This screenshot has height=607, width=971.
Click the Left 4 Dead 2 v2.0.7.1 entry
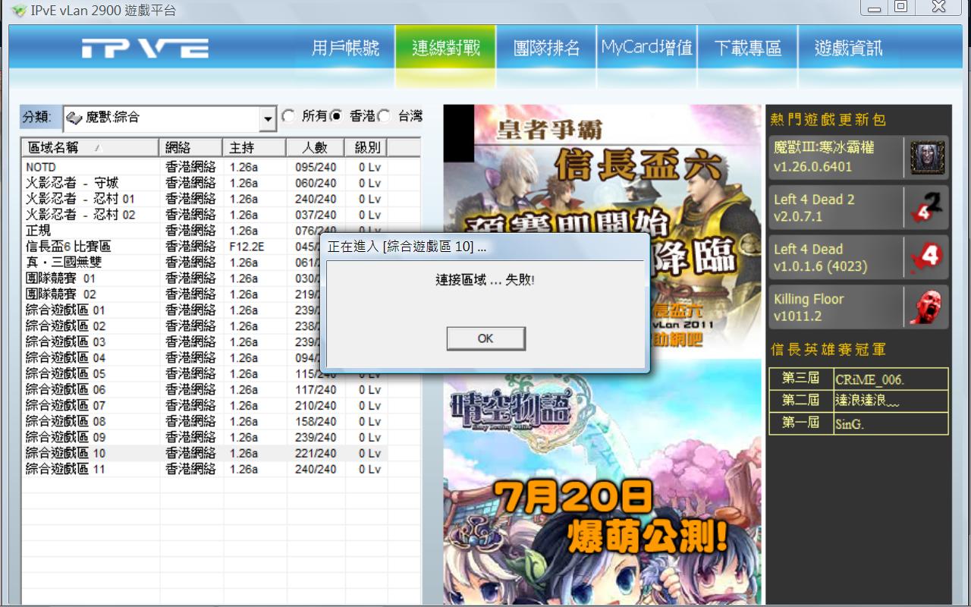tap(859, 208)
